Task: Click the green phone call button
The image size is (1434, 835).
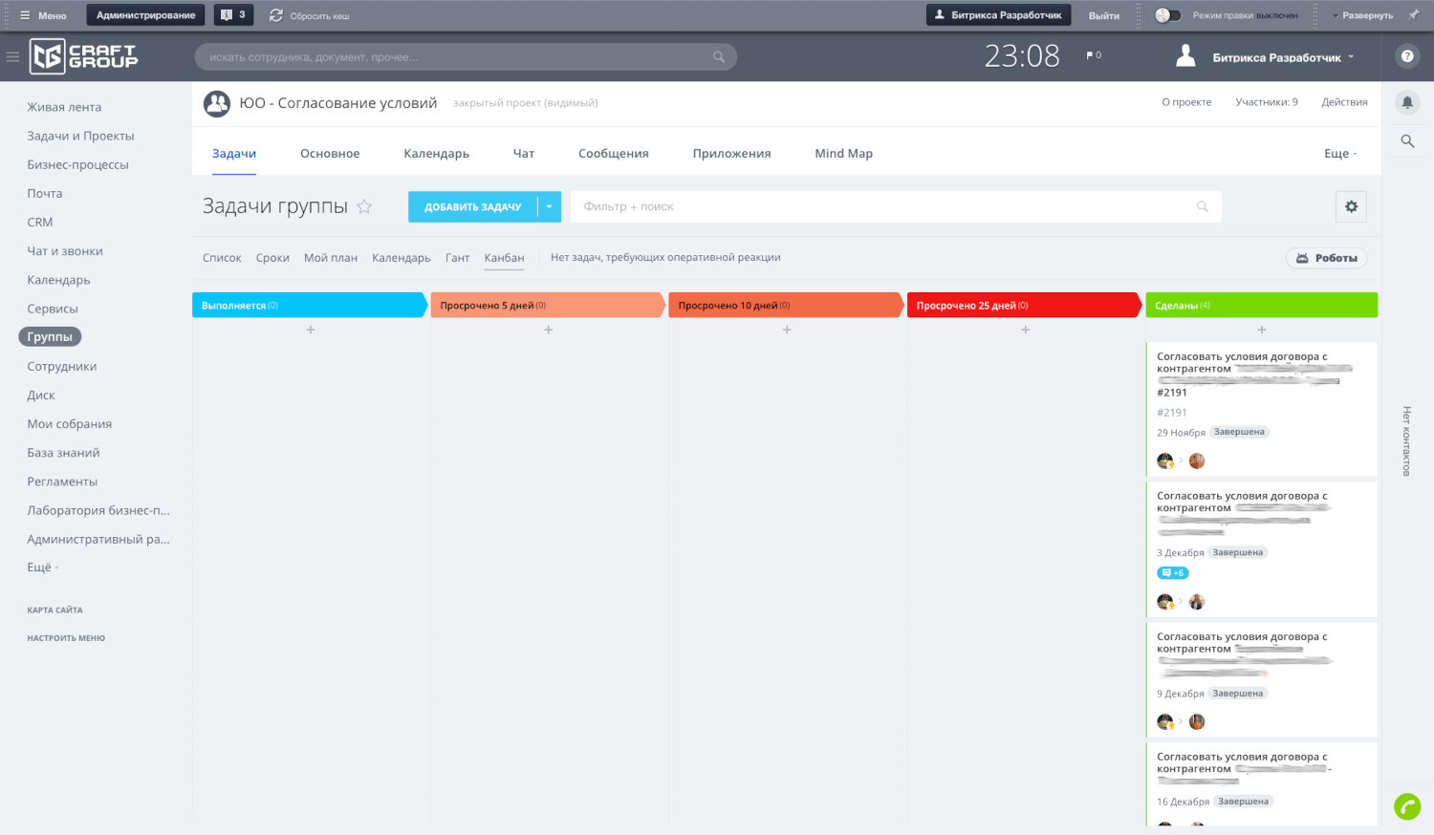Action: click(x=1407, y=807)
